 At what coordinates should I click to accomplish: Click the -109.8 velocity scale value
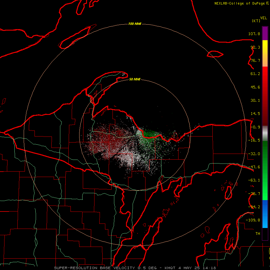253,220
